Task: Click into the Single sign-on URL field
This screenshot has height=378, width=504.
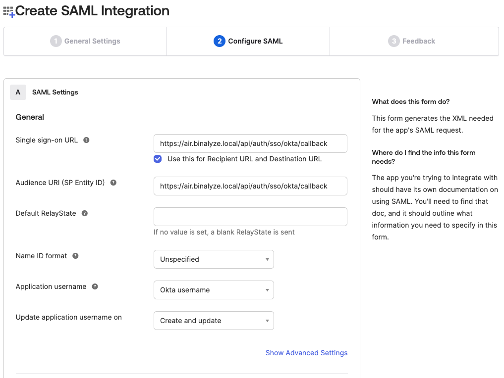Action: pos(250,143)
